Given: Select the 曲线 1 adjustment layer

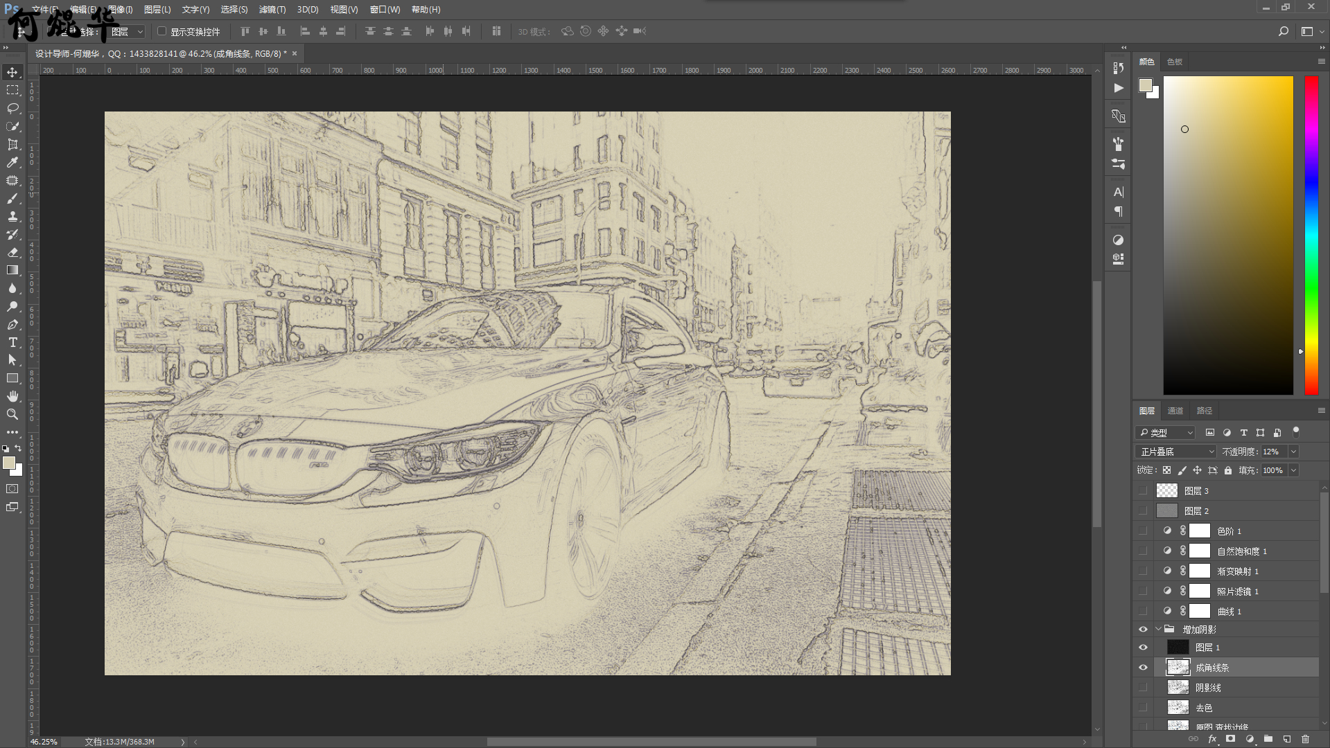Looking at the screenshot, I should tap(1230, 612).
